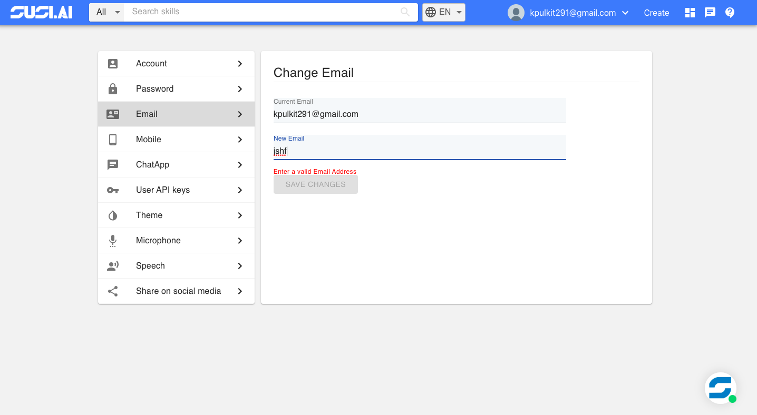Switch to the Account settings section
Viewport: 757px width, 415px height.
pyautogui.click(x=151, y=63)
